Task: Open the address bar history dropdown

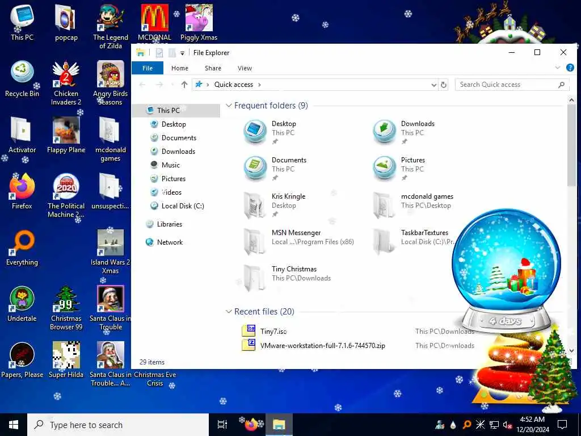Action: pos(433,85)
